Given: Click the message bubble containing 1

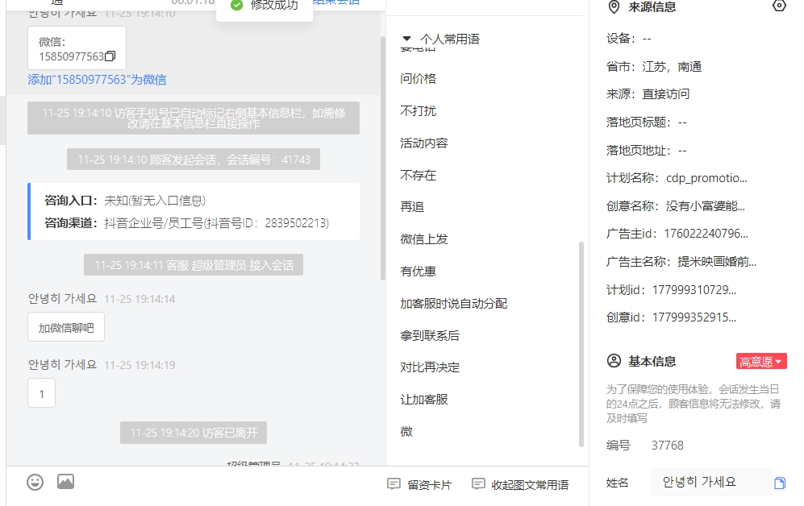Looking at the screenshot, I should point(42,393).
